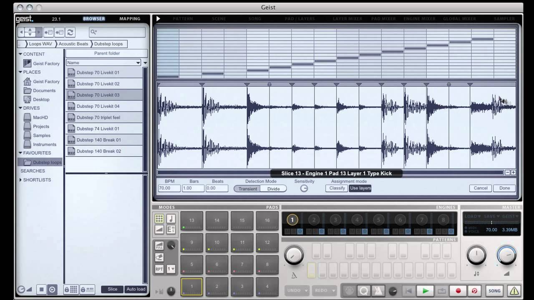Screen dimensions: 534x300
Task: Collapse the FAVOURITES section
Action: coord(20,153)
